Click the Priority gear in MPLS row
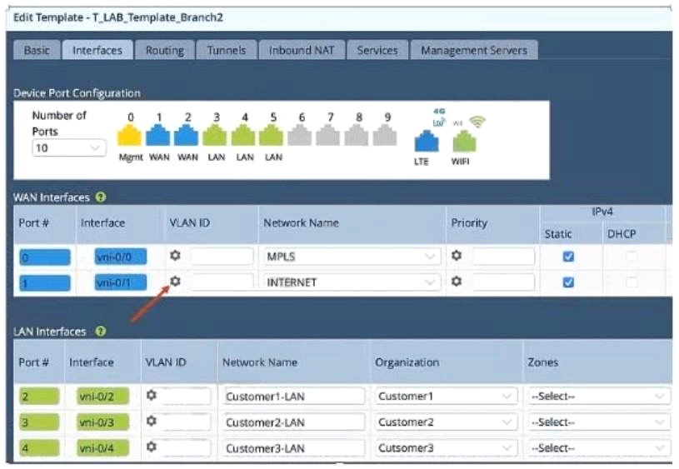Viewport: 679px width, 469px height. (x=457, y=256)
